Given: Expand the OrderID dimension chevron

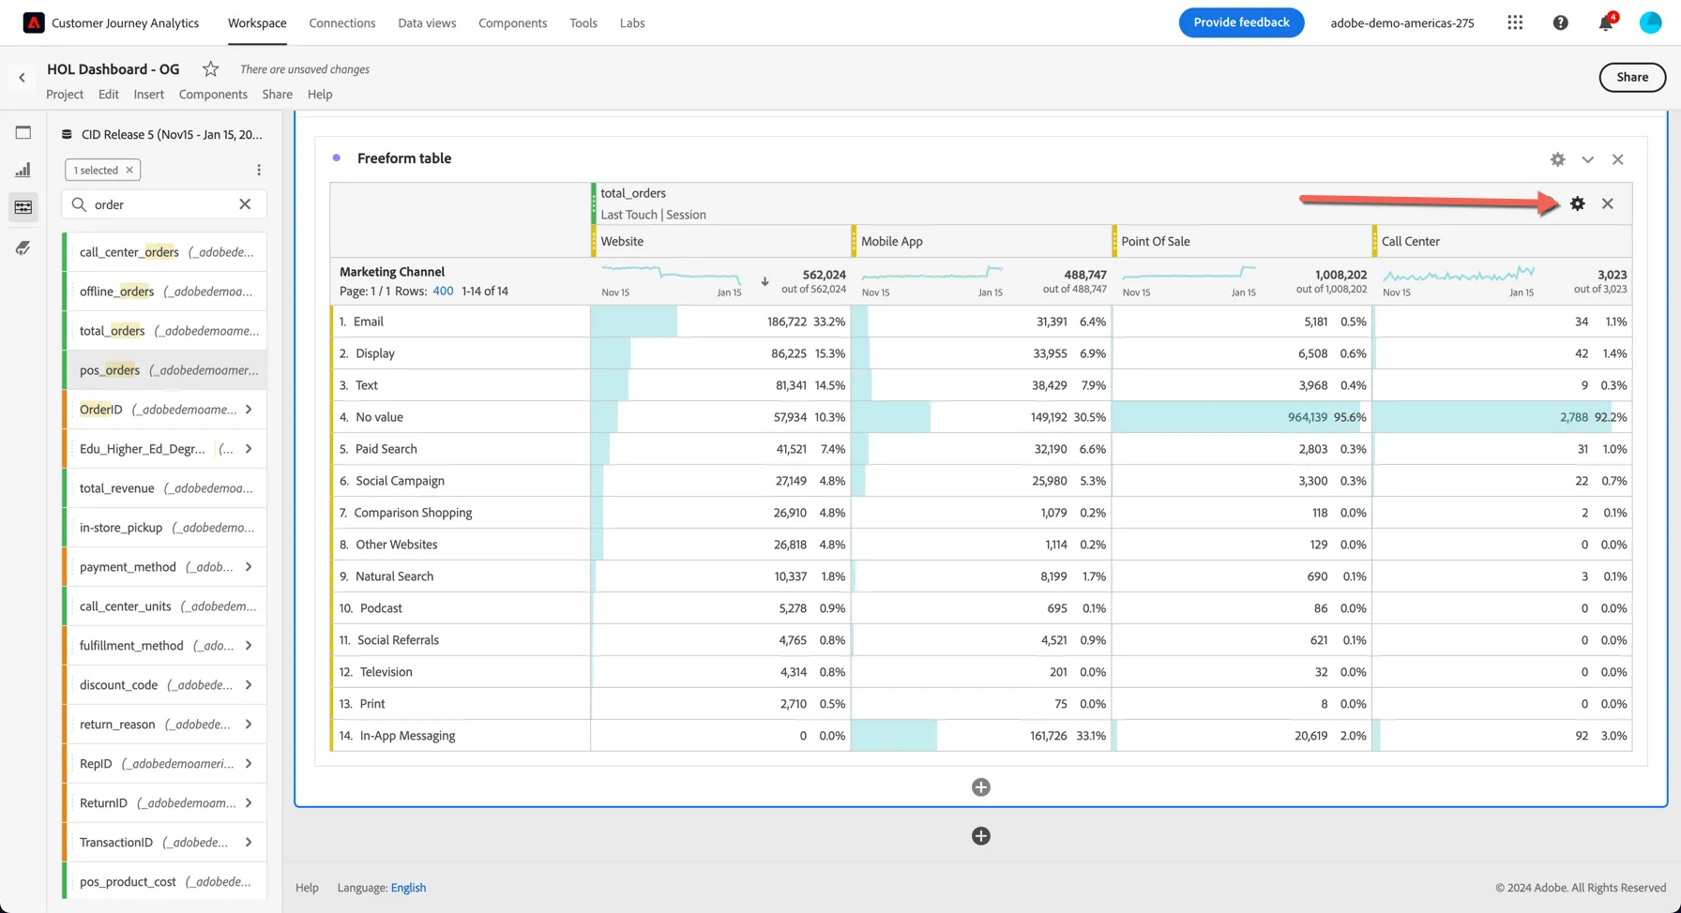Looking at the screenshot, I should tap(249, 410).
